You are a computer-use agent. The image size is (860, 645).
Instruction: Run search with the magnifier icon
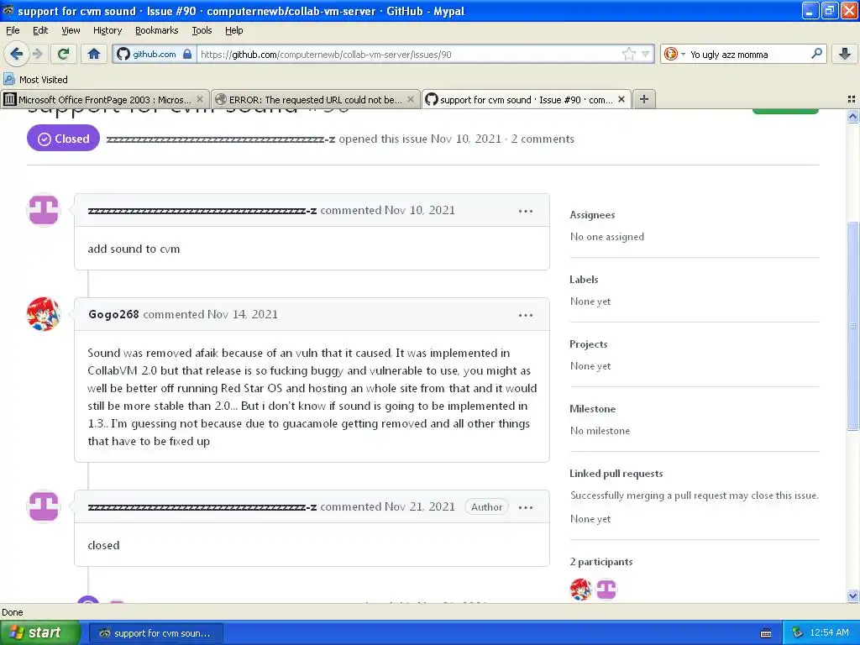click(816, 54)
